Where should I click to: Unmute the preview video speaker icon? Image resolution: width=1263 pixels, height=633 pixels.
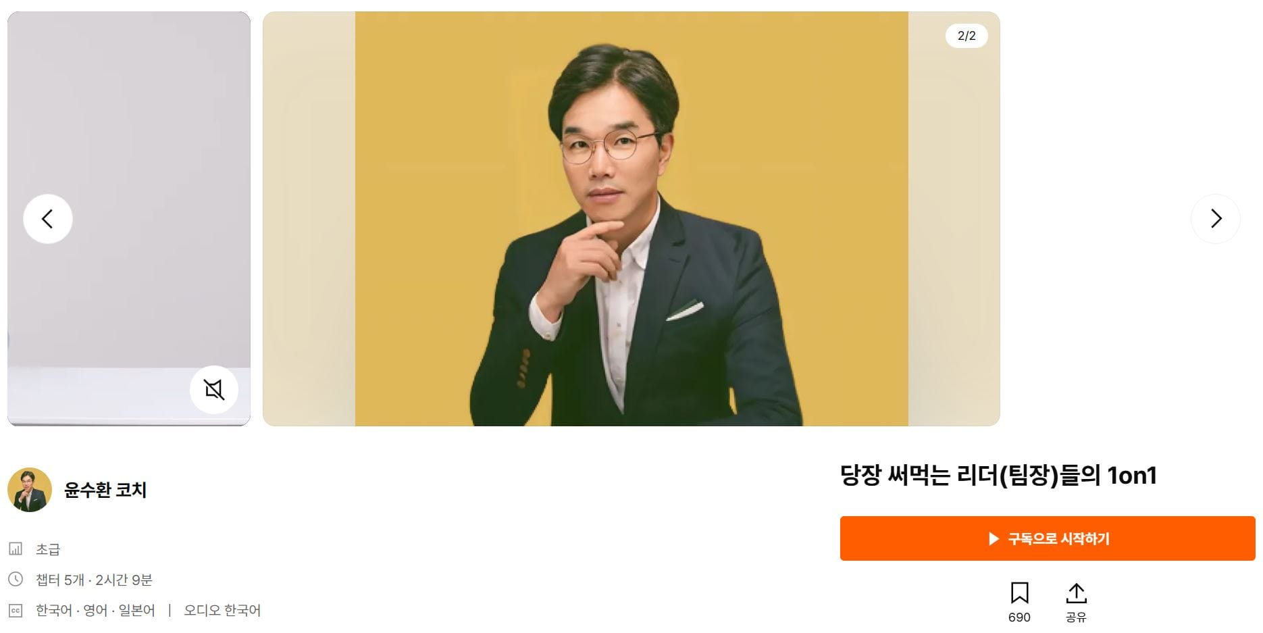214,390
